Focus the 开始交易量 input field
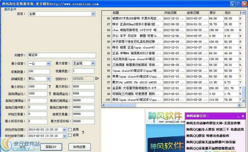This screenshot has height=152, width=248. [x=37, y=114]
